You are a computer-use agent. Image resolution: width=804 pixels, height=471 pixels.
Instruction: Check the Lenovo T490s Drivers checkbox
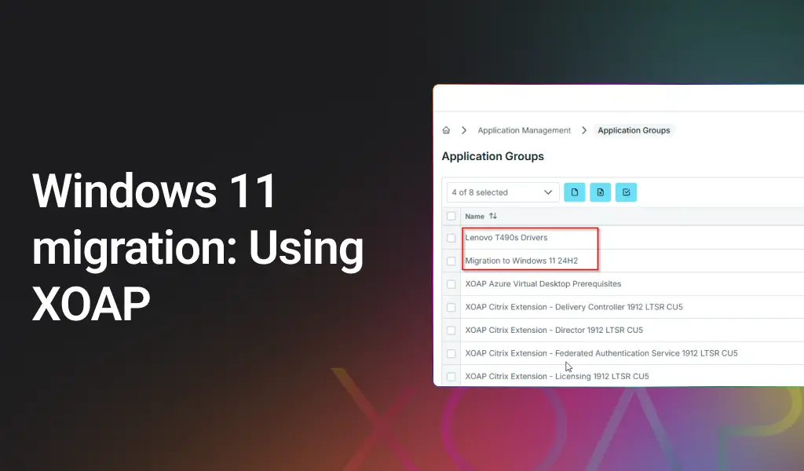click(x=451, y=237)
